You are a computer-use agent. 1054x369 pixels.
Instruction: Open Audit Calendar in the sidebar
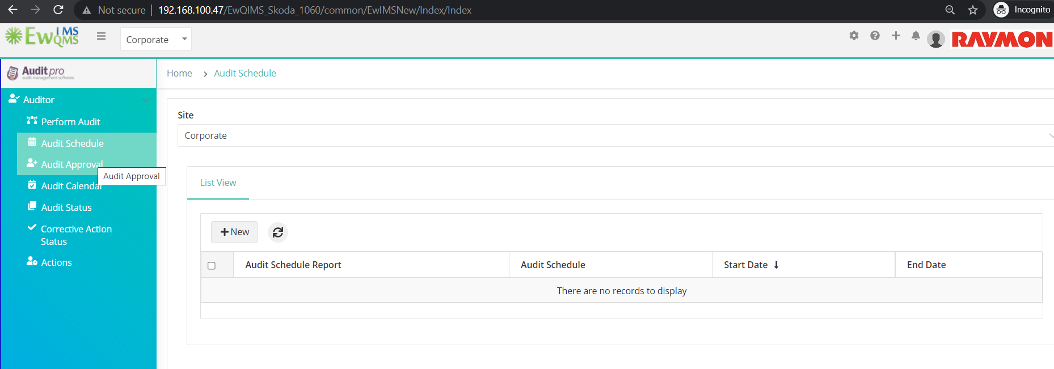point(71,186)
